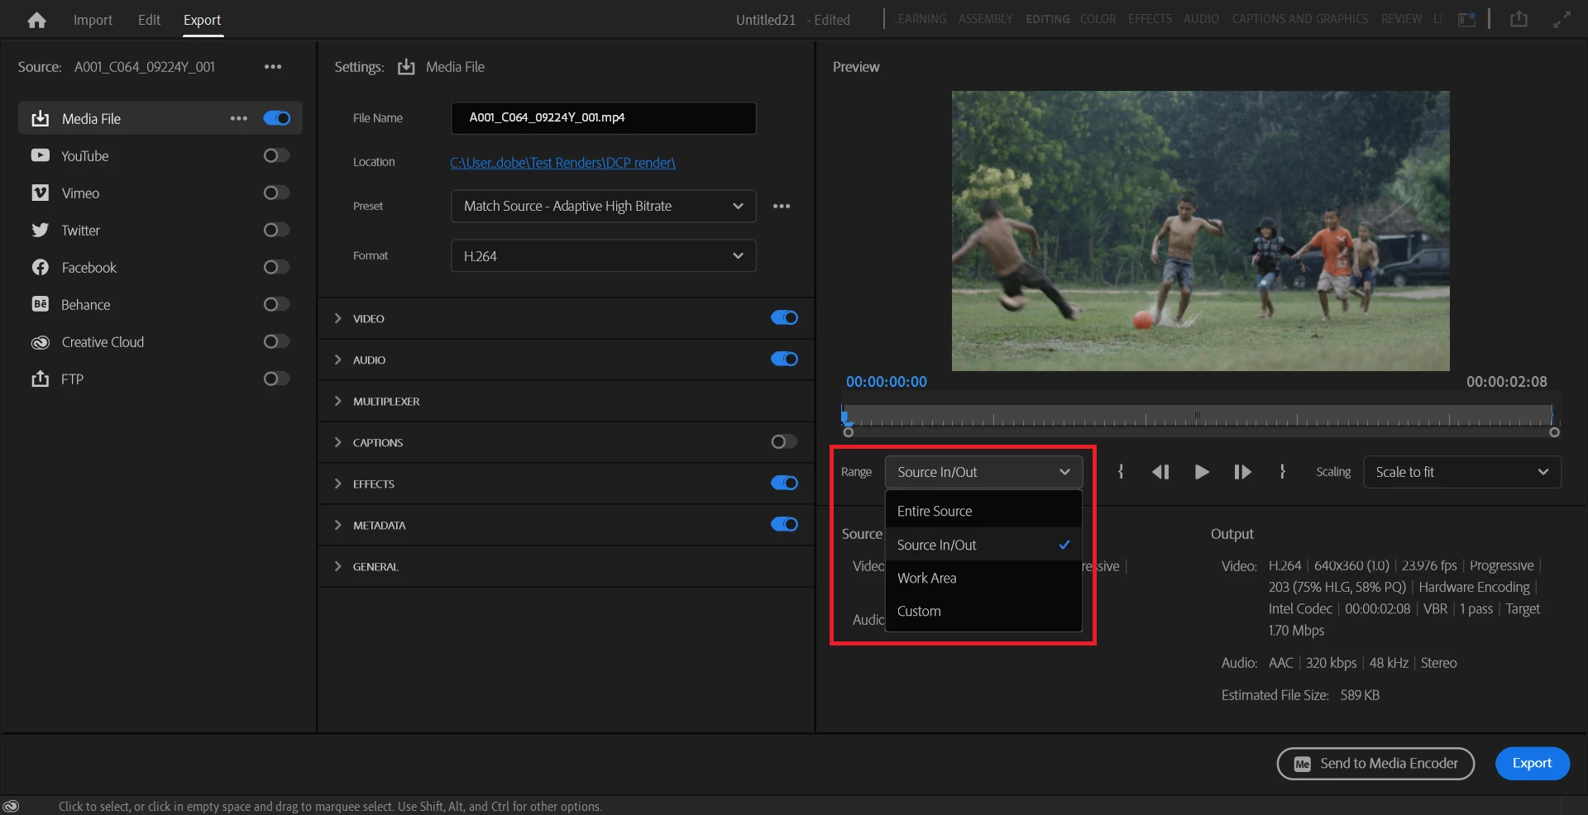Enable the CAPTIONS section toggle
Viewport: 1588px width, 815px height.
tap(784, 441)
